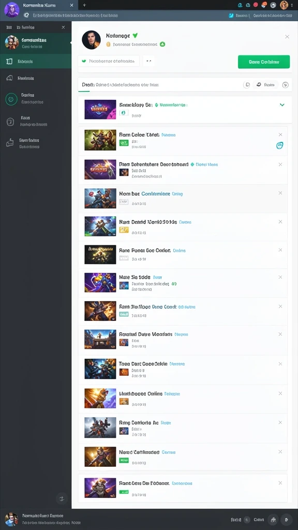Click the green heart next to the profile name
298x530 pixels.
coord(135,35)
